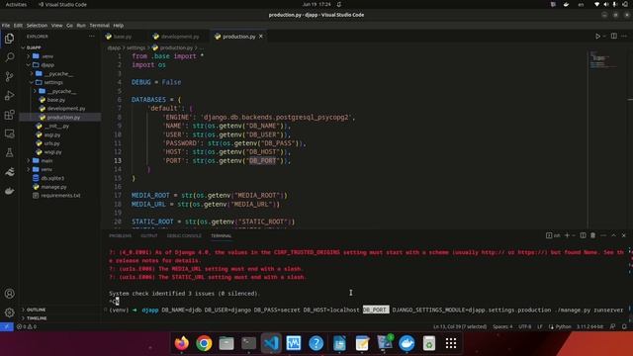Split the terminal panel
Image resolution: width=633 pixels, height=356 pixels.
tap(583, 235)
